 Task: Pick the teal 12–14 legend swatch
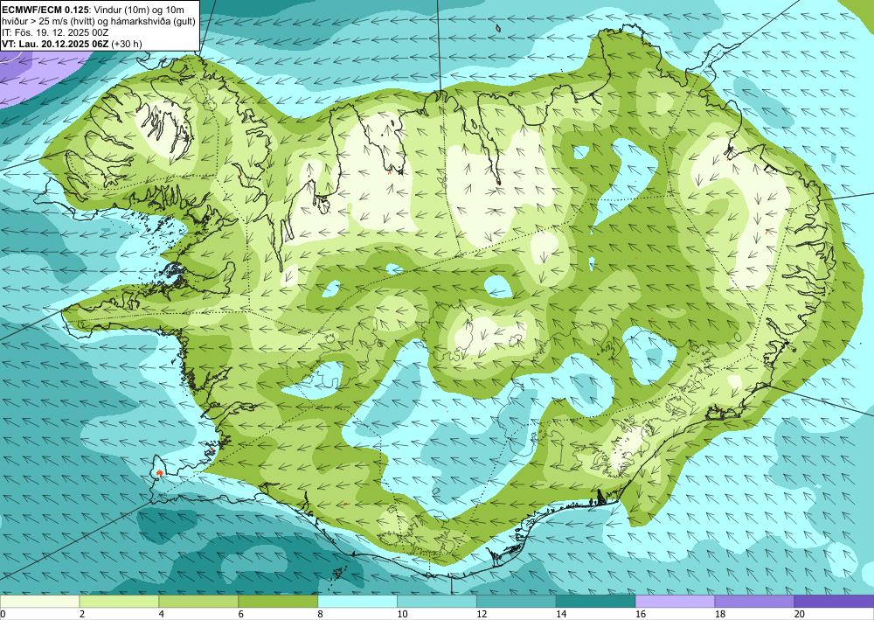517,602
